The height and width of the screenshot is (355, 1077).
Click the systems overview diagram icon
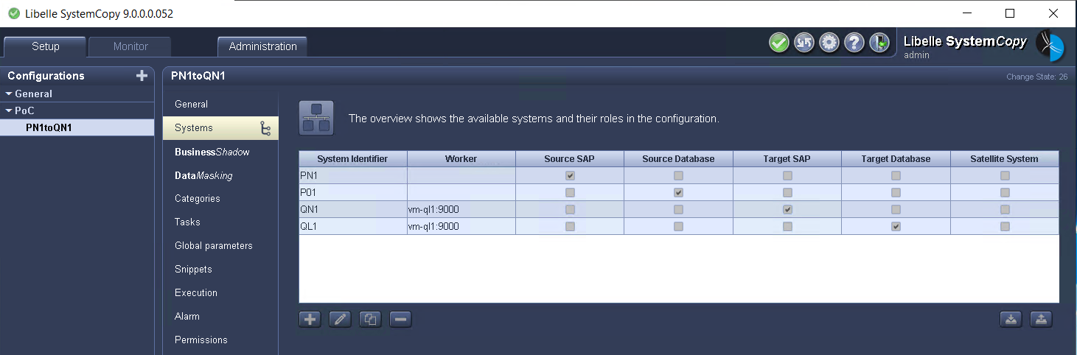[x=316, y=118]
